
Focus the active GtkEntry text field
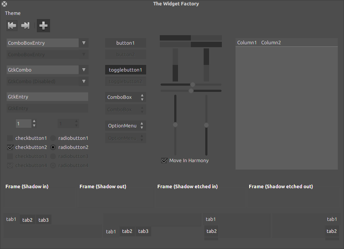[47, 97]
